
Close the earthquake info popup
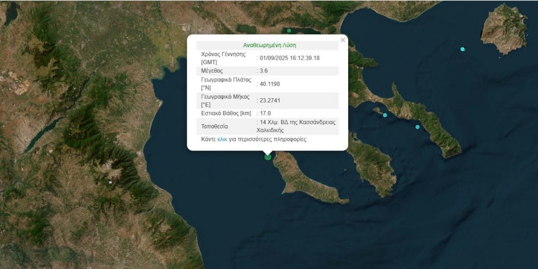(343, 40)
